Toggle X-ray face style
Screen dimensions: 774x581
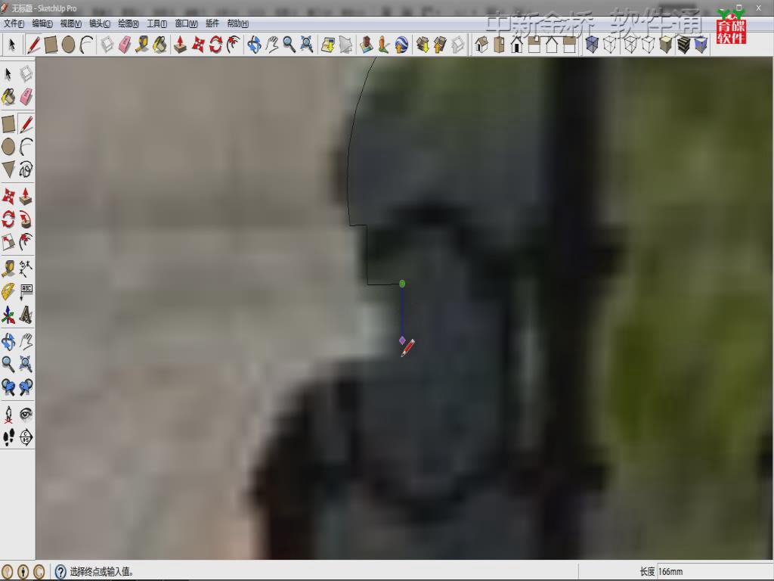coord(592,45)
